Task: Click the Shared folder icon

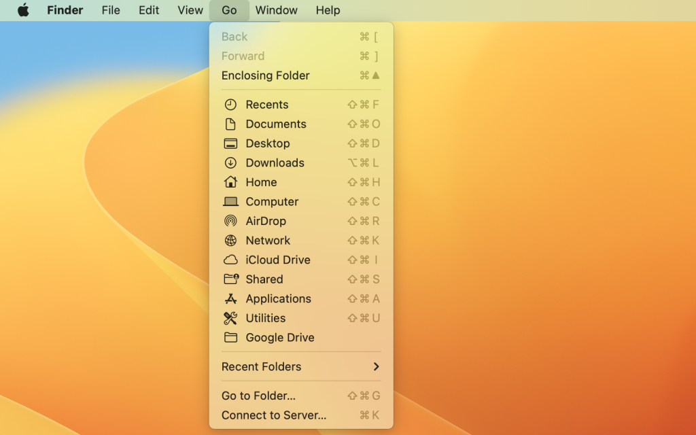Action: click(230, 279)
